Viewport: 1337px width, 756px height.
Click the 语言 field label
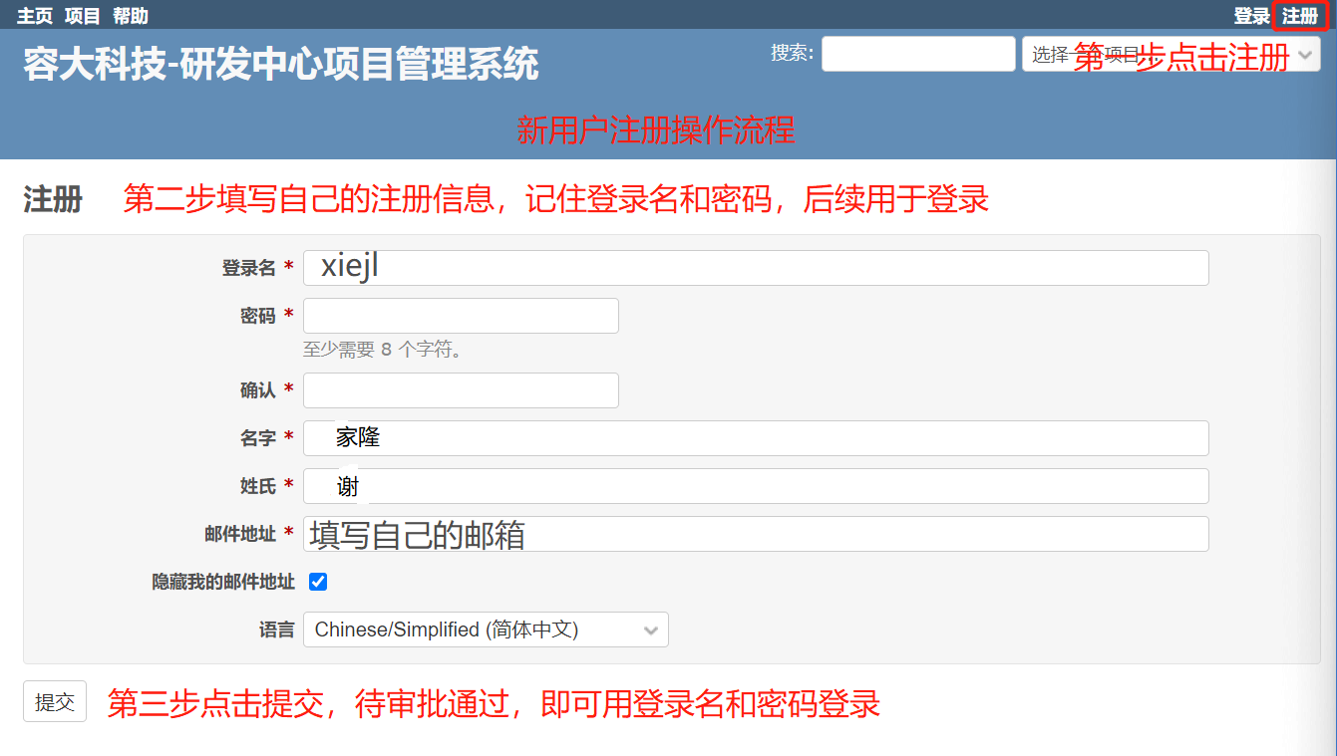point(277,630)
